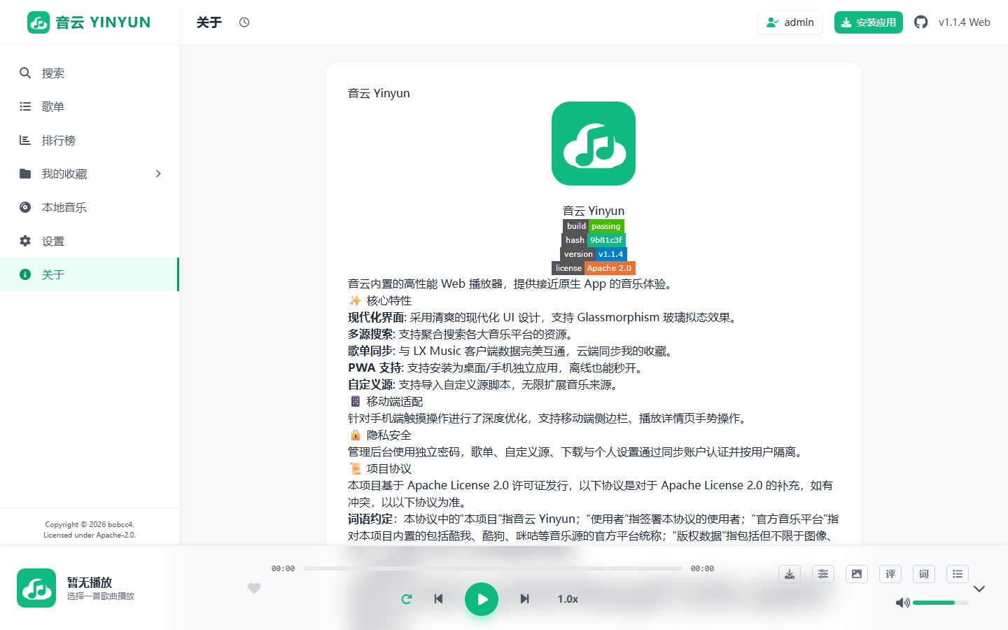Open the 1.0x playback speed selector
The image size is (1008, 630).
click(x=568, y=599)
